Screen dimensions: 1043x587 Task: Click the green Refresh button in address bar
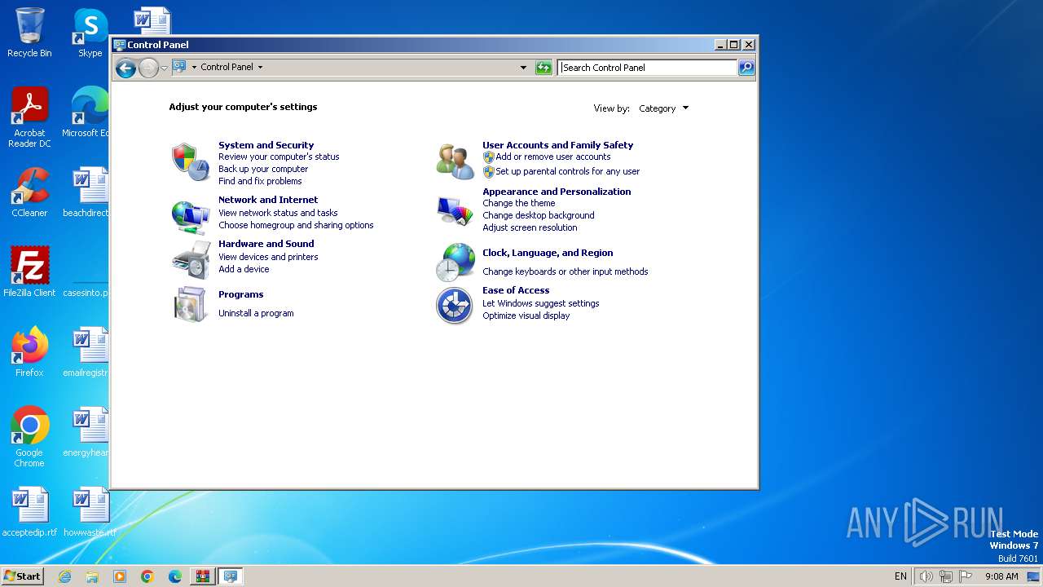coord(544,68)
